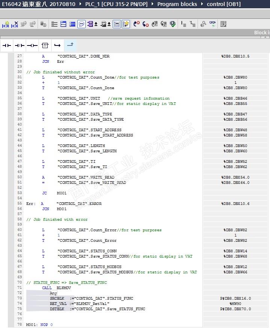Image resolution: width=270 pixels, height=329 pixels.
Task: Click "CONTROL_DAT".Save_UNIT operand
Action: (85, 104)
